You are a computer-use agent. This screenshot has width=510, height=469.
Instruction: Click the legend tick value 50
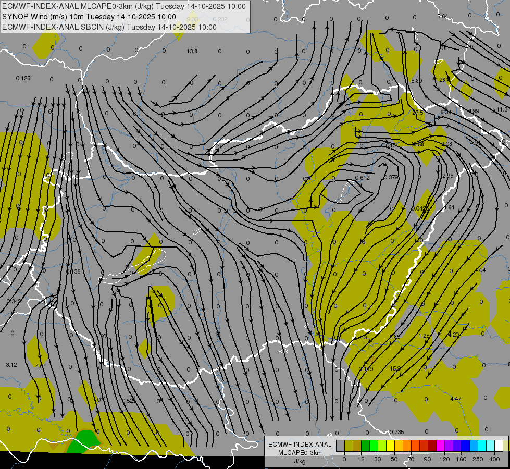(x=394, y=459)
